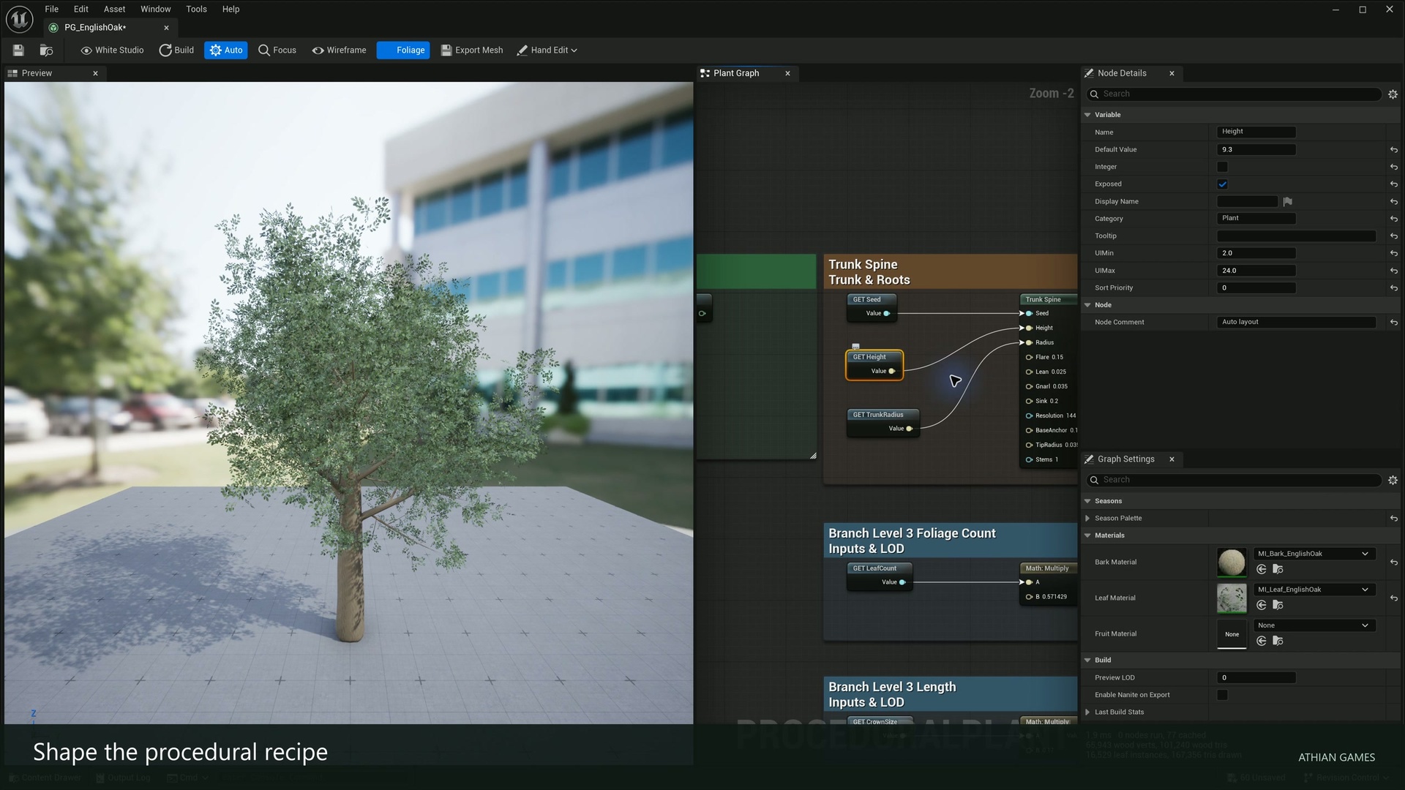Image resolution: width=1405 pixels, height=790 pixels.
Task: Use selected asset for Leaf Material
Action: (x=1262, y=605)
